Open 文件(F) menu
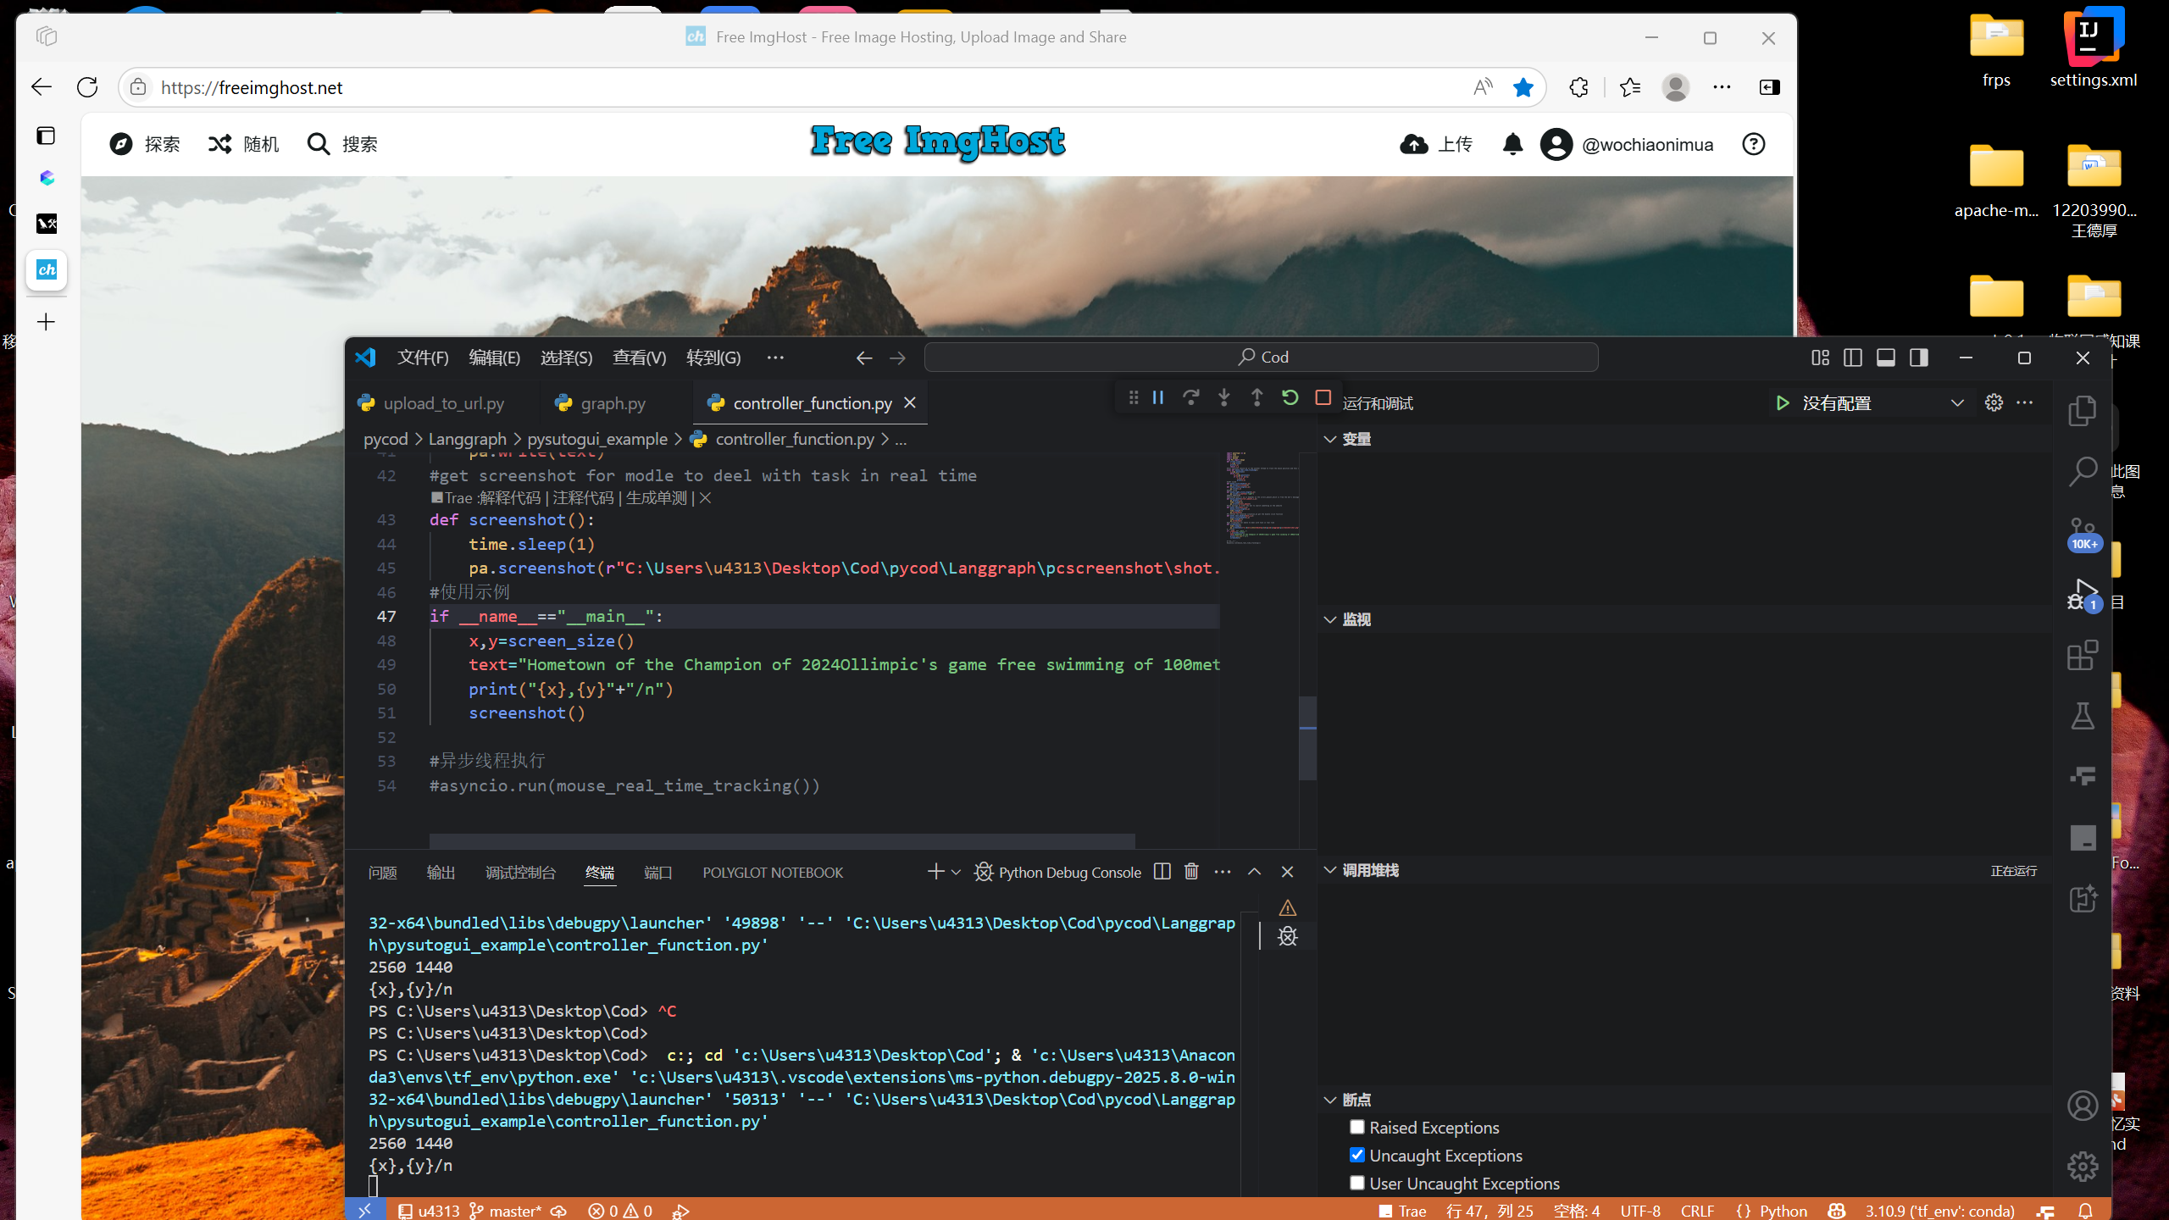Image resolution: width=2169 pixels, height=1220 pixels. (423, 358)
